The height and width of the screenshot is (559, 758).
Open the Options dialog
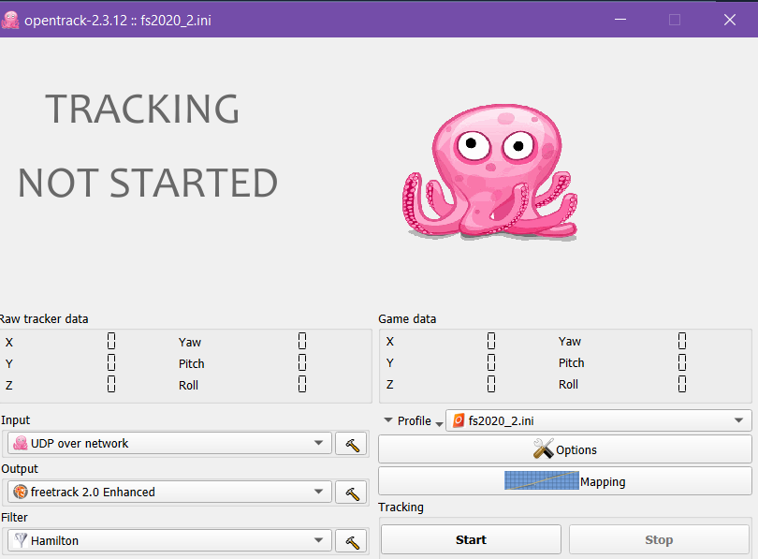coord(564,449)
